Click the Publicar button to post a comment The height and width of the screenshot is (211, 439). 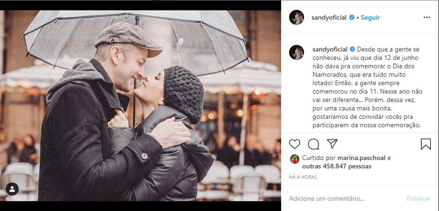418,199
